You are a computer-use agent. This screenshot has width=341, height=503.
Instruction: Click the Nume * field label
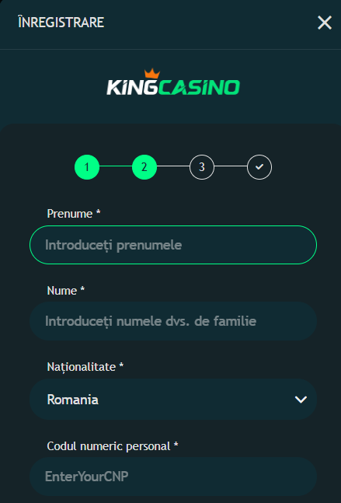tap(66, 291)
